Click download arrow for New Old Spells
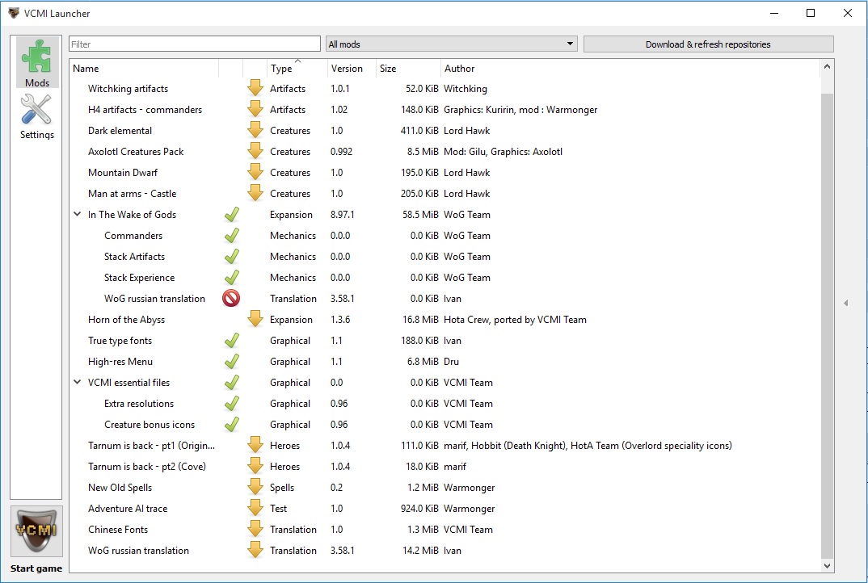Viewport: 868px width, 583px height. click(255, 488)
